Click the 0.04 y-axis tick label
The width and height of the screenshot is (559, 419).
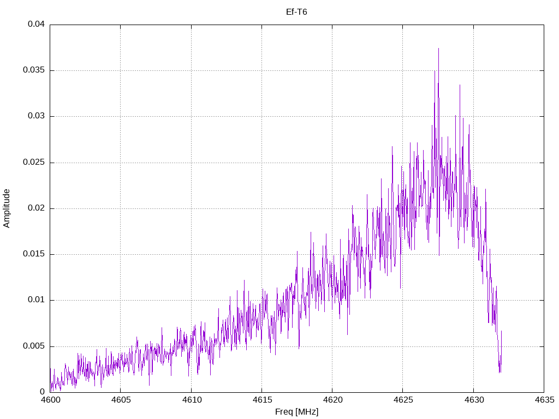[37, 24]
